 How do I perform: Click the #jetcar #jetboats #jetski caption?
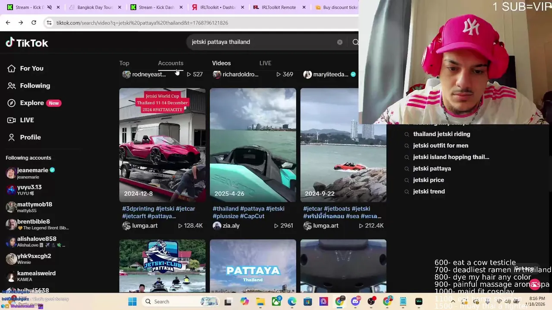(x=342, y=212)
